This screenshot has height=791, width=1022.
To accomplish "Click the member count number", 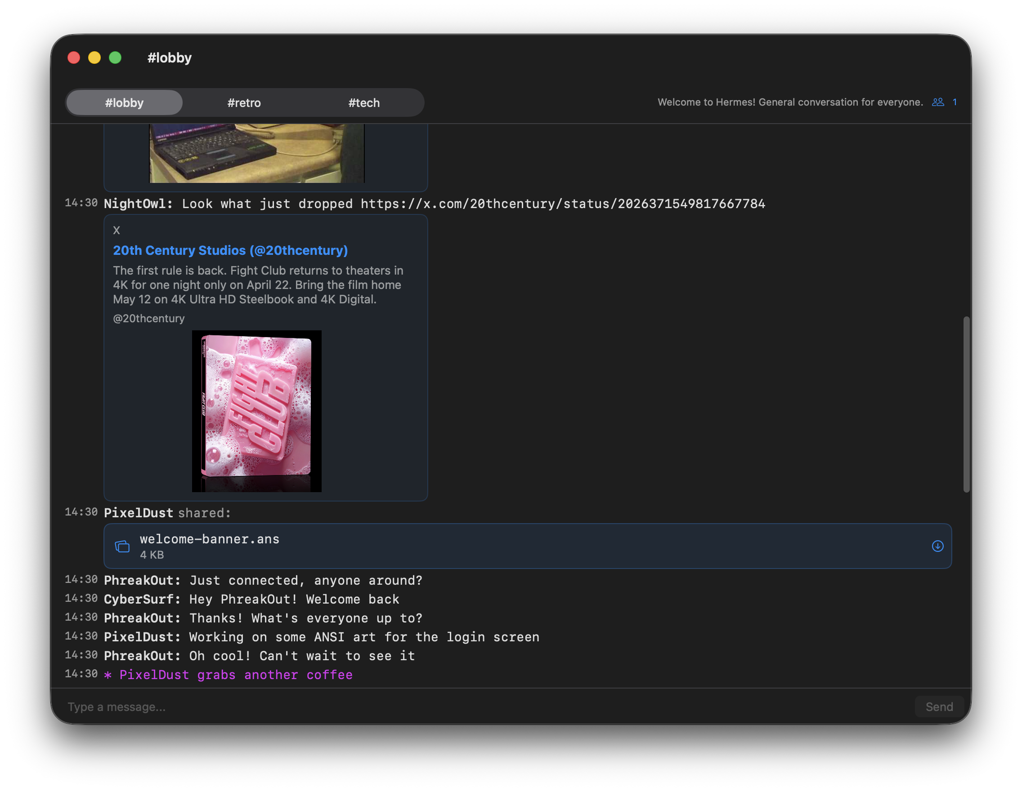I will tap(955, 102).
